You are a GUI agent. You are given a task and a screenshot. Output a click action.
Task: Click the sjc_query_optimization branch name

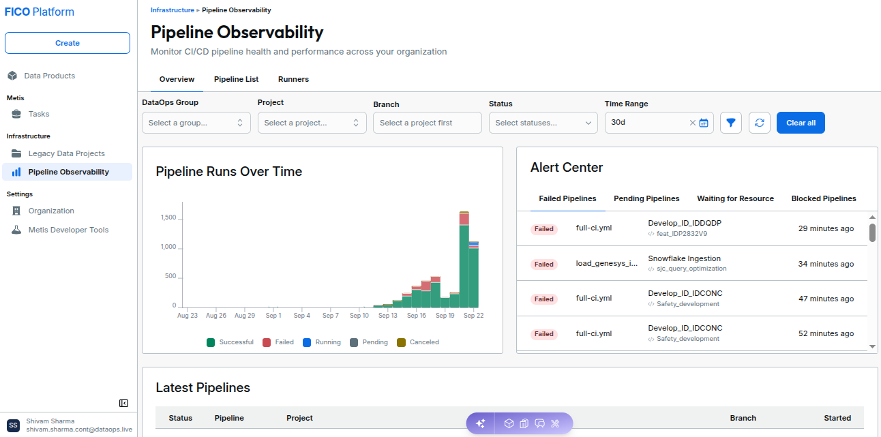pyautogui.click(x=691, y=269)
